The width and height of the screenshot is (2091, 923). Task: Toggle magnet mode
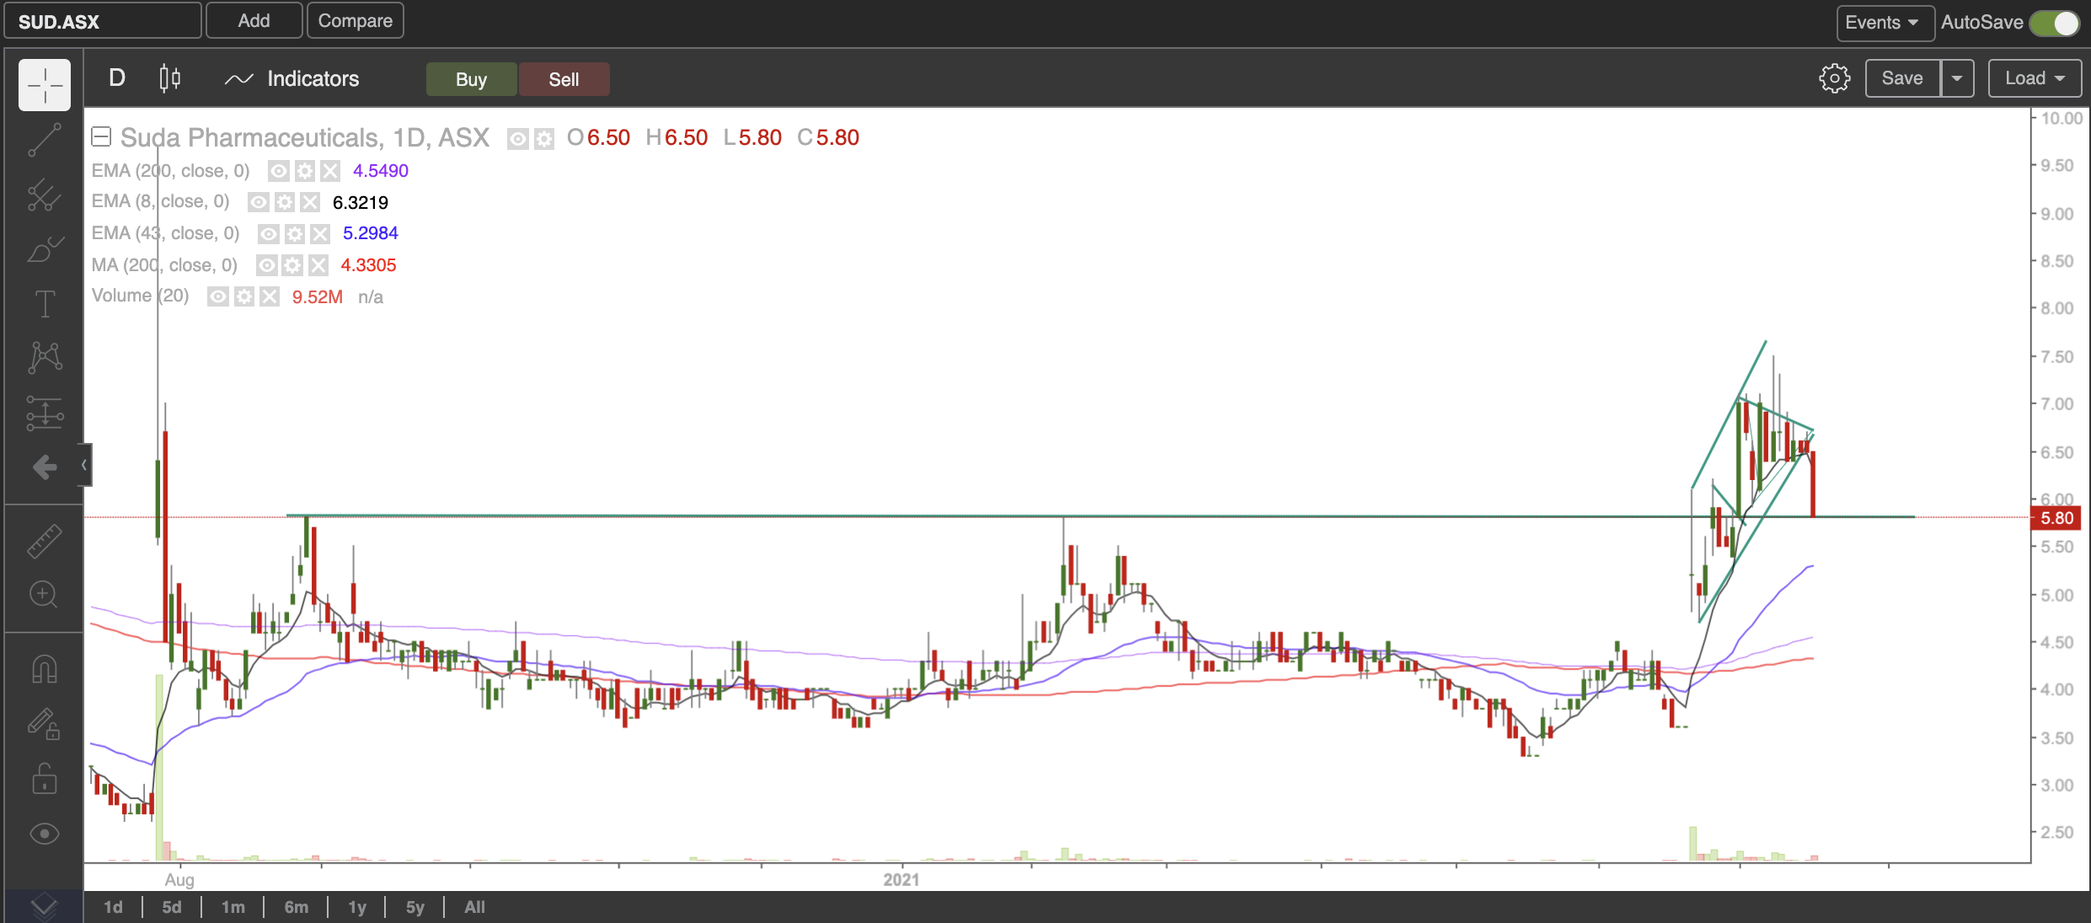[x=45, y=670]
